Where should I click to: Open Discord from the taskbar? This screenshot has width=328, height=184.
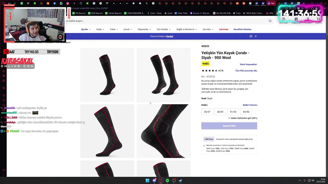154,180
